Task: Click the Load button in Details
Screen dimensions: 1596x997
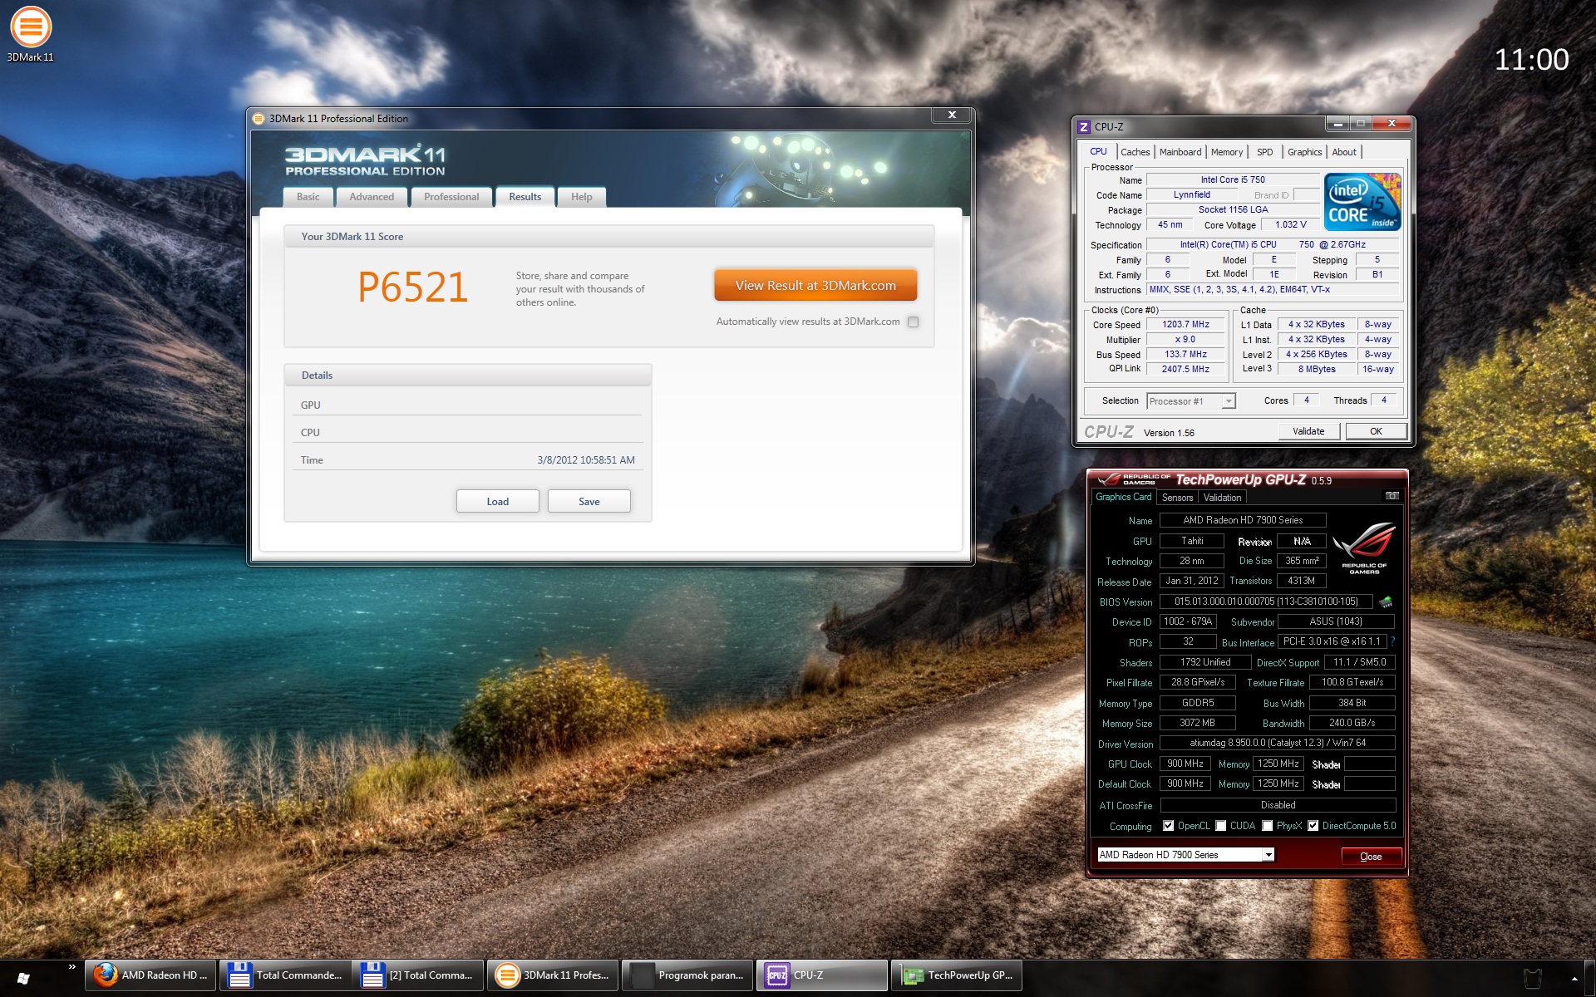Action: click(498, 501)
